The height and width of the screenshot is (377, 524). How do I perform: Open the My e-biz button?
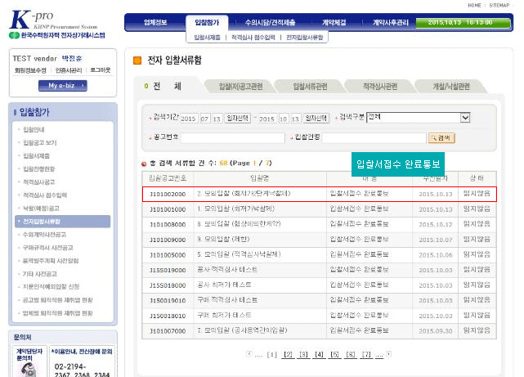(x=62, y=85)
